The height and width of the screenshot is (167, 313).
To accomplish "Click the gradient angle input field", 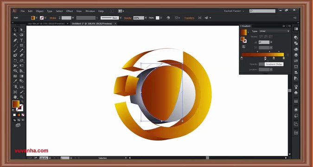I will tap(264, 42).
